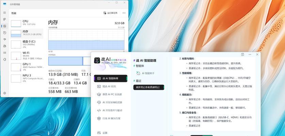Select the NPU 3 performance entry
This screenshot has width=285, height=136.
click(27, 78)
